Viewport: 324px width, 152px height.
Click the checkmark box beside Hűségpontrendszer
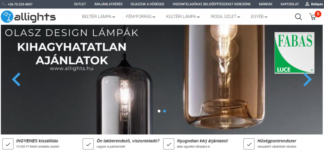[x=249, y=144]
